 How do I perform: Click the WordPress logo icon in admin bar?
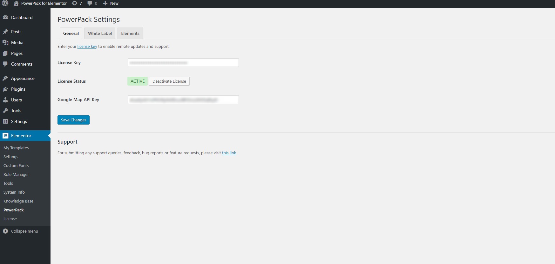click(5, 3)
